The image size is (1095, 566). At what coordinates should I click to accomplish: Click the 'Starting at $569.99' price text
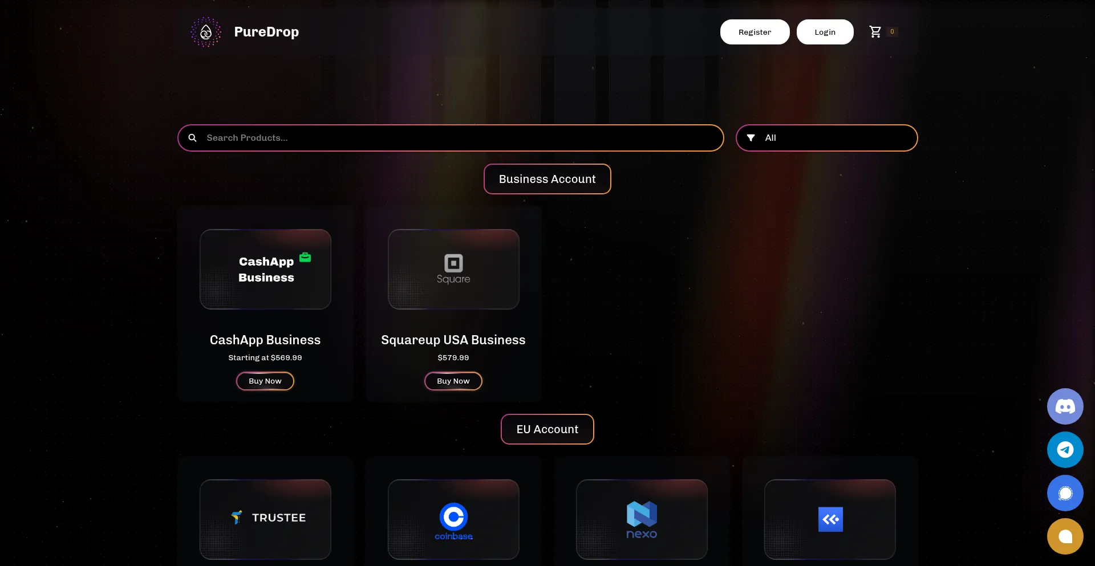tap(265, 358)
